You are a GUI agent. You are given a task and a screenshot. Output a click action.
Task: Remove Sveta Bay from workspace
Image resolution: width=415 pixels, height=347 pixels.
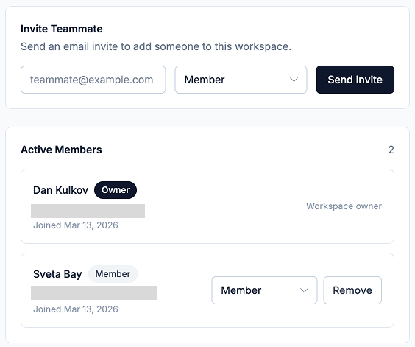[352, 290]
